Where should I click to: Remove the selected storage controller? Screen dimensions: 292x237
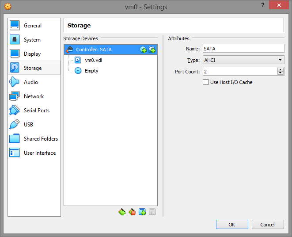point(132,212)
